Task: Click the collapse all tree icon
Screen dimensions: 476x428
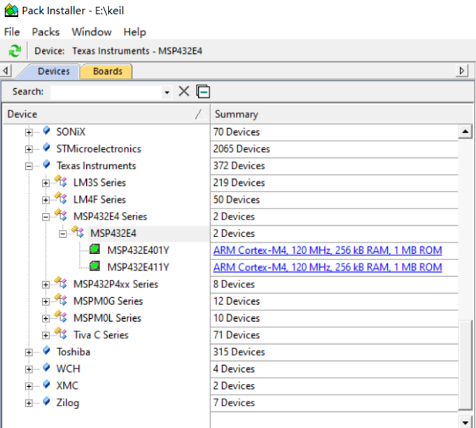Action: (203, 92)
